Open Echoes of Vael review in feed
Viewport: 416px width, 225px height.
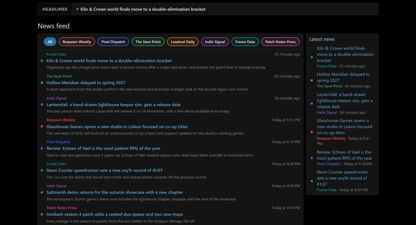pos(103,148)
